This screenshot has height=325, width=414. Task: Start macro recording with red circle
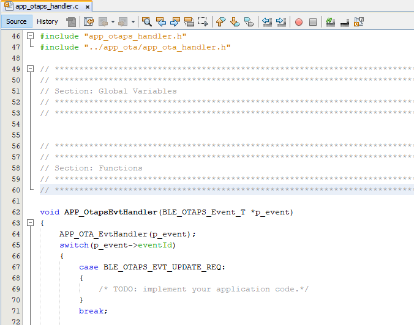[299, 22]
